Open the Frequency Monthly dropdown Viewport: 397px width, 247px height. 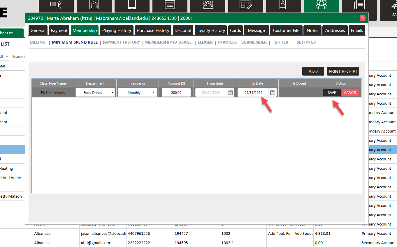pyautogui.click(x=137, y=93)
